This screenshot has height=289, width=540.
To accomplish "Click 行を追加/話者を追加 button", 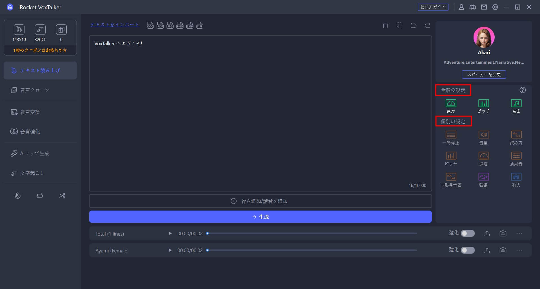I will (260, 201).
